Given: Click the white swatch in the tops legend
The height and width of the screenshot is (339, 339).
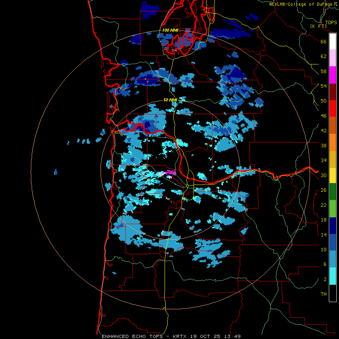Looking at the screenshot, I should tap(333, 41).
